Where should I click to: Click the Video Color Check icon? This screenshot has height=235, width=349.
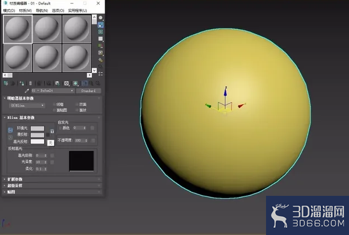[101, 46]
